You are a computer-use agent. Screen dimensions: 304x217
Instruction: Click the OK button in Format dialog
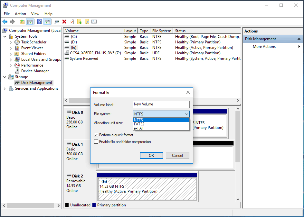point(151,155)
